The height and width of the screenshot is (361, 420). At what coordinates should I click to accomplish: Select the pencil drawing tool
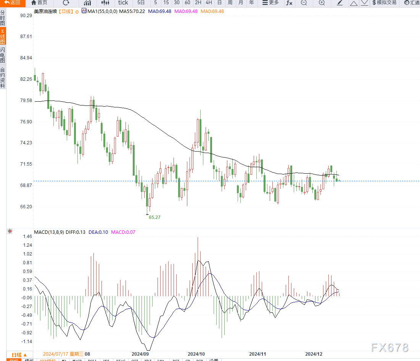click(x=340, y=3)
